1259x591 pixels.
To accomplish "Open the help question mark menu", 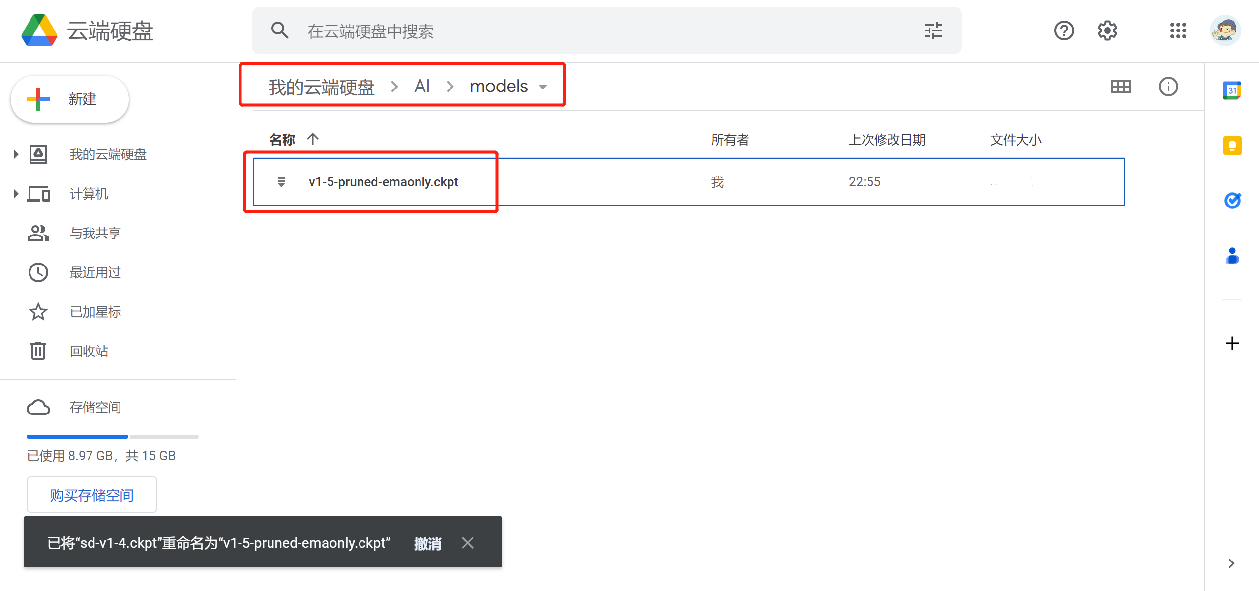I will 1064,30.
